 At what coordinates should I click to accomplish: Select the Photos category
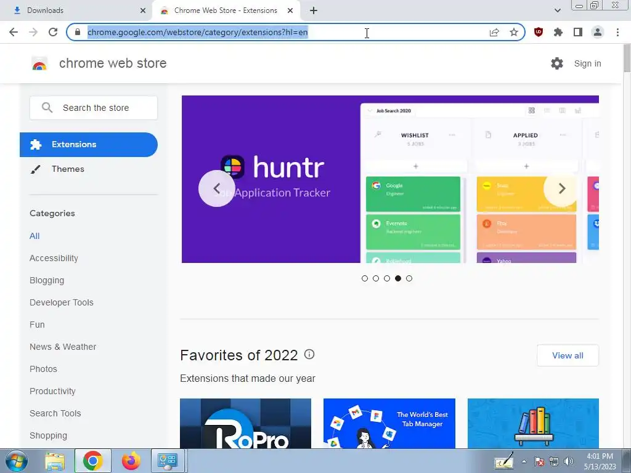[44, 369]
